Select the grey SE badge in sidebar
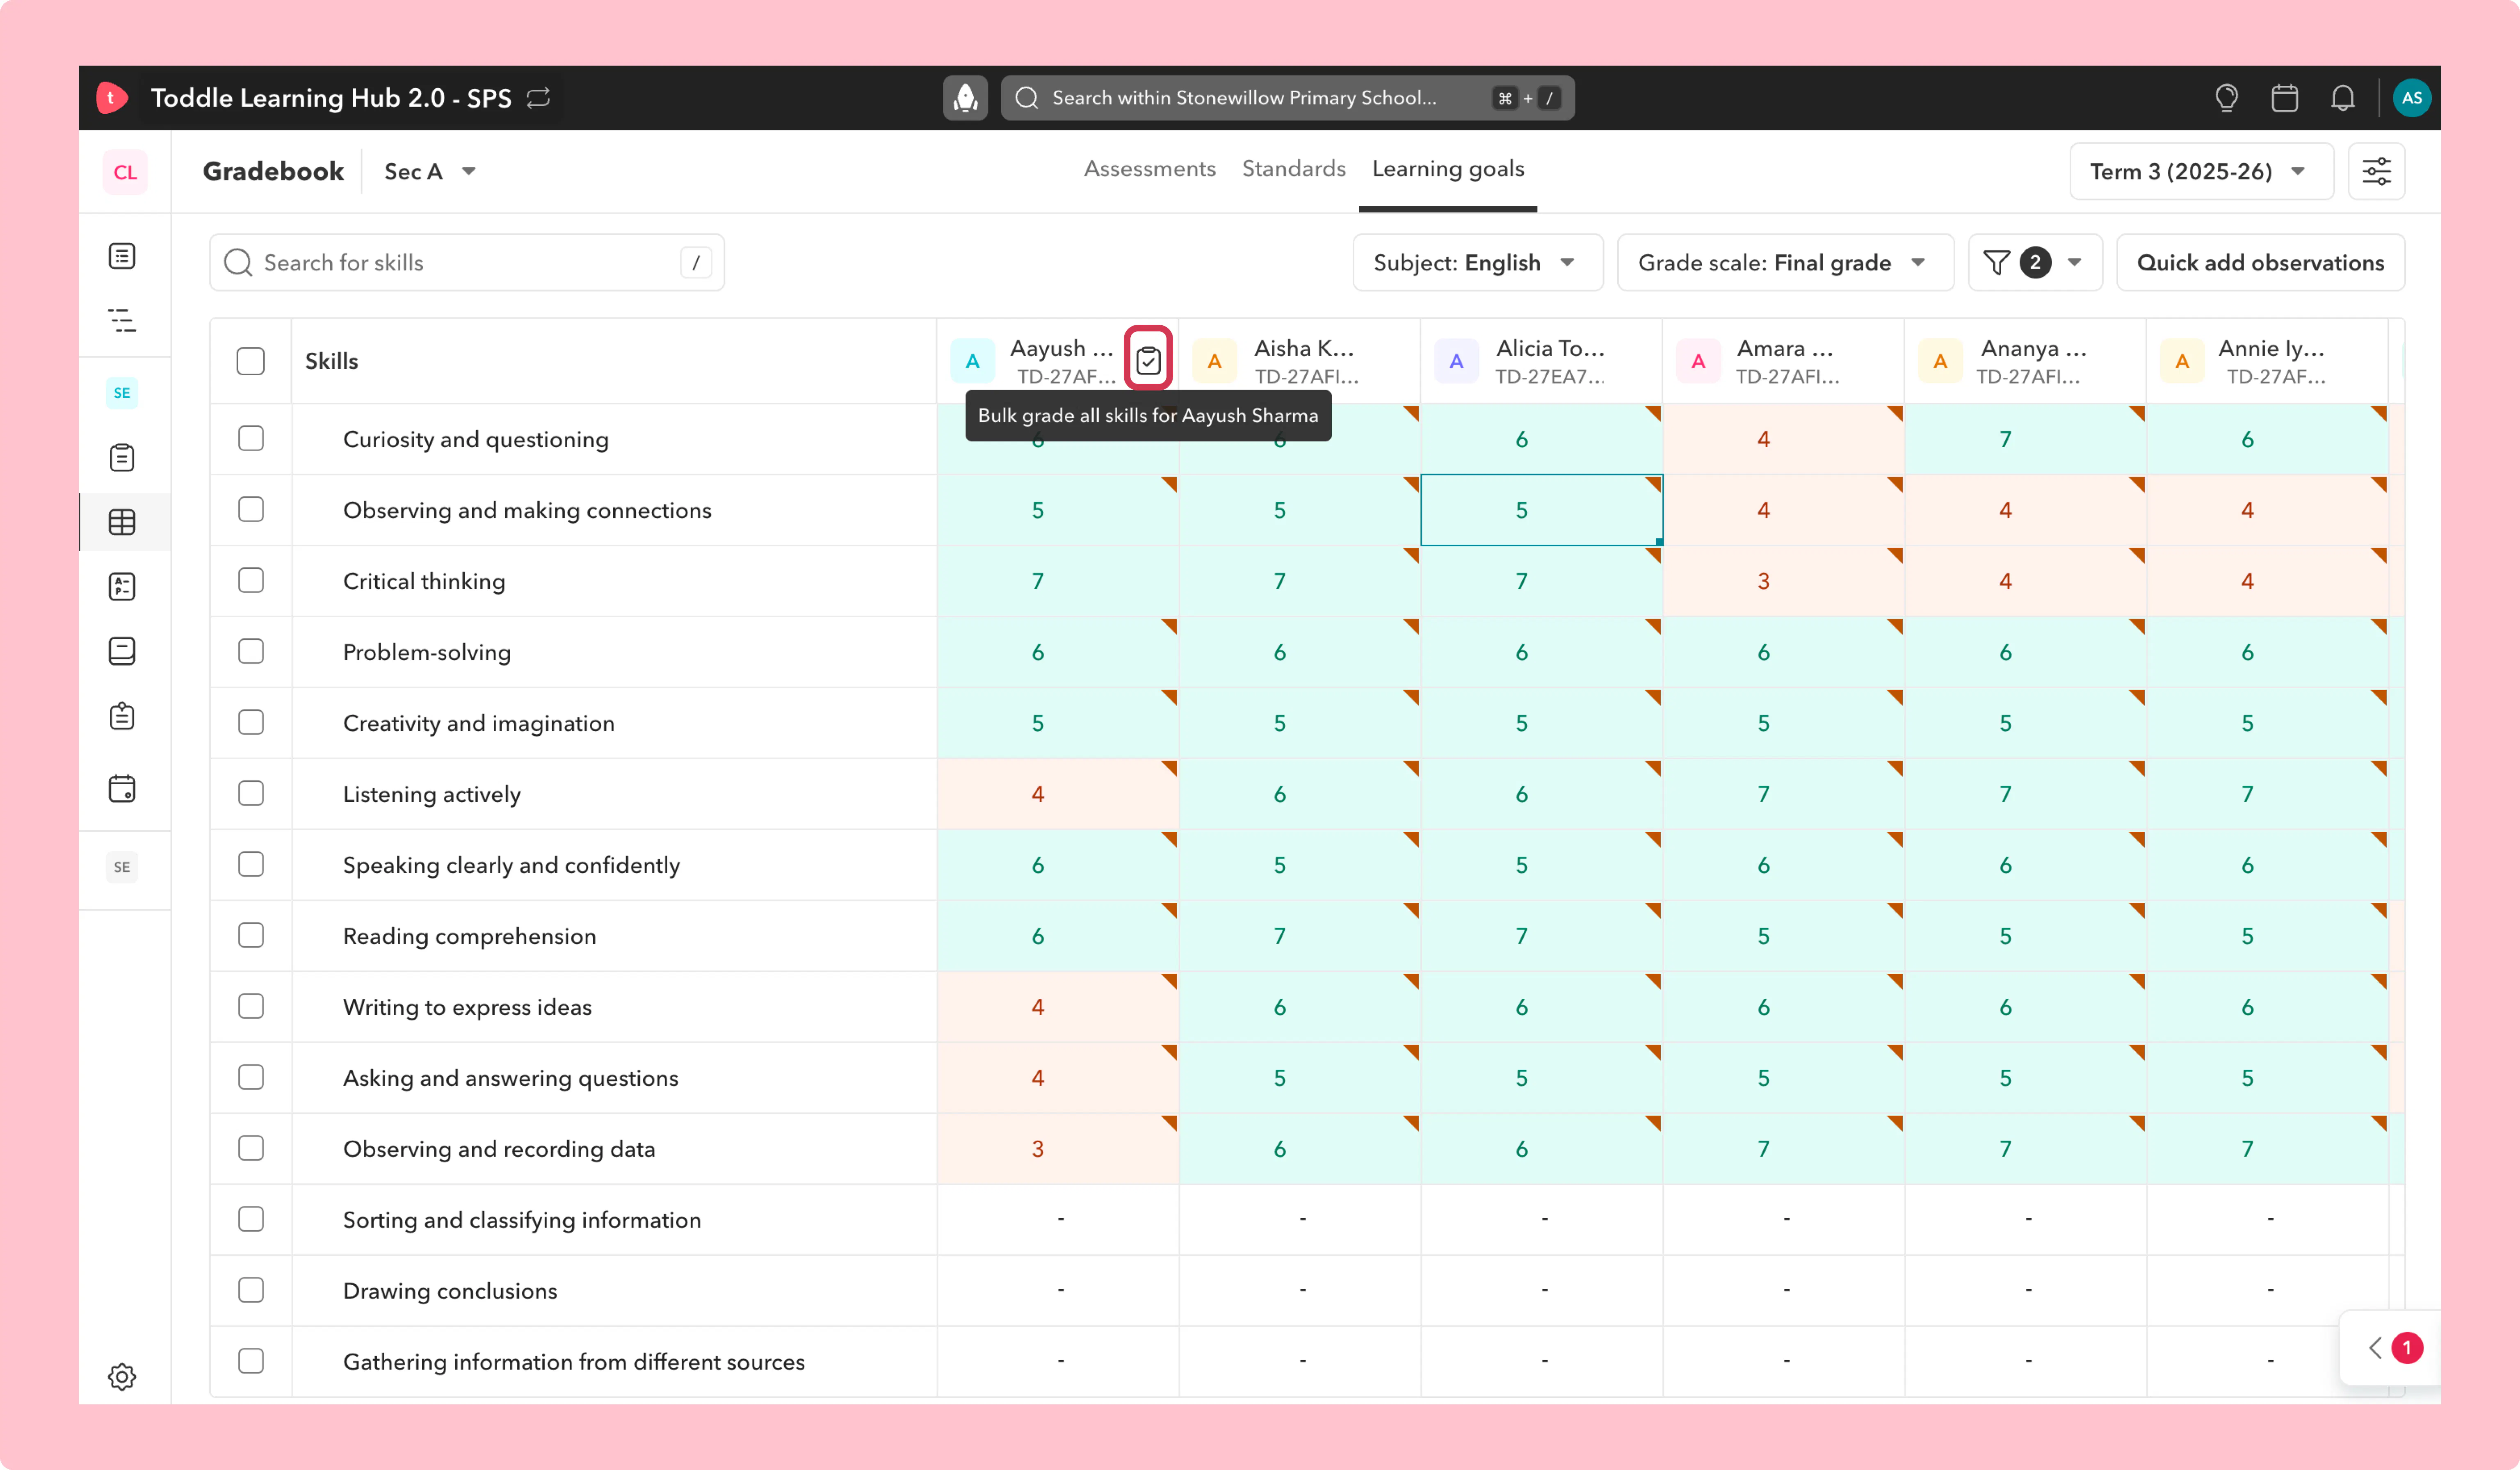The height and width of the screenshot is (1470, 2520). tap(122, 867)
